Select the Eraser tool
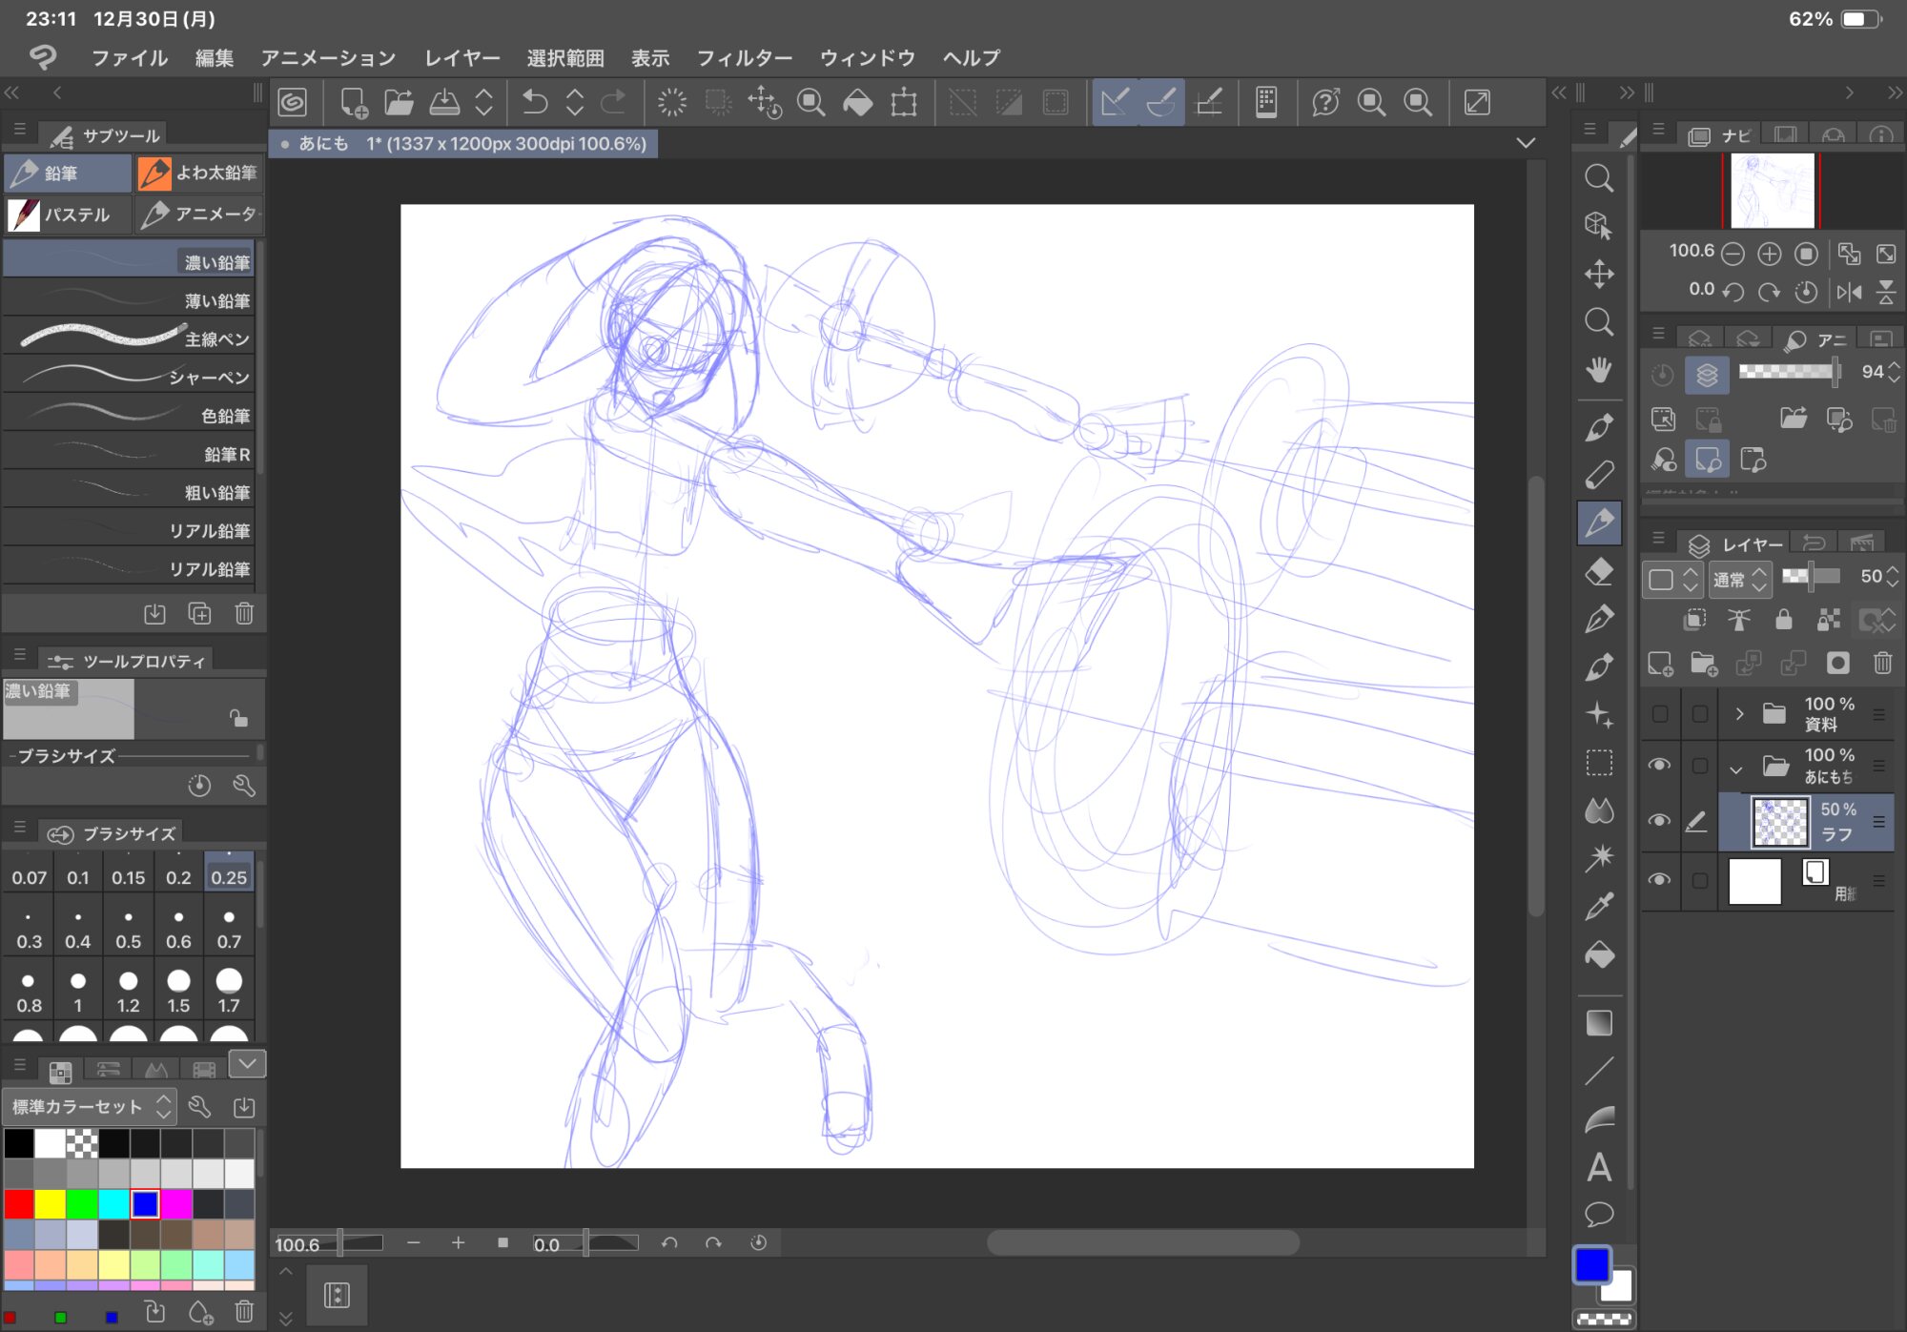Screen dimensions: 1907x1332 pyautogui.click(x=1599, y=571)
